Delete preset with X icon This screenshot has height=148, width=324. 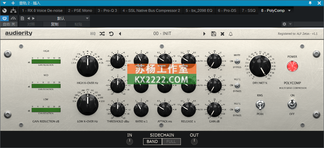[x=222, y=34]
